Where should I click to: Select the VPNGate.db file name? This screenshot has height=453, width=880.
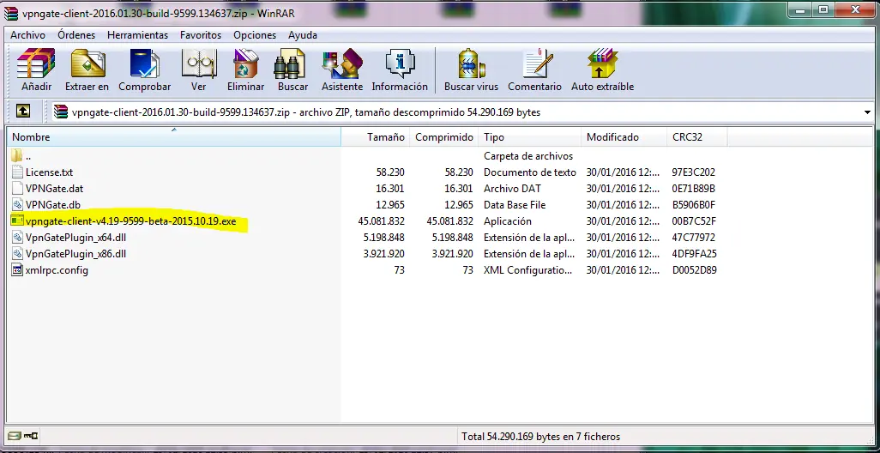click(53, 205)
